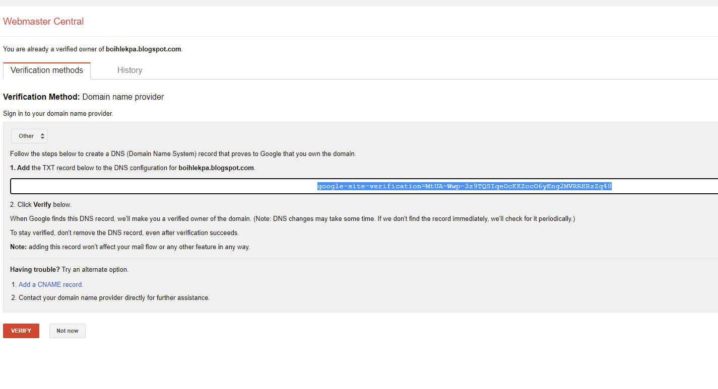Click the red VERIFY button

[21, 331]
